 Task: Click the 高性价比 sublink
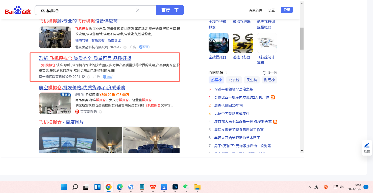[x=114, y=40]
